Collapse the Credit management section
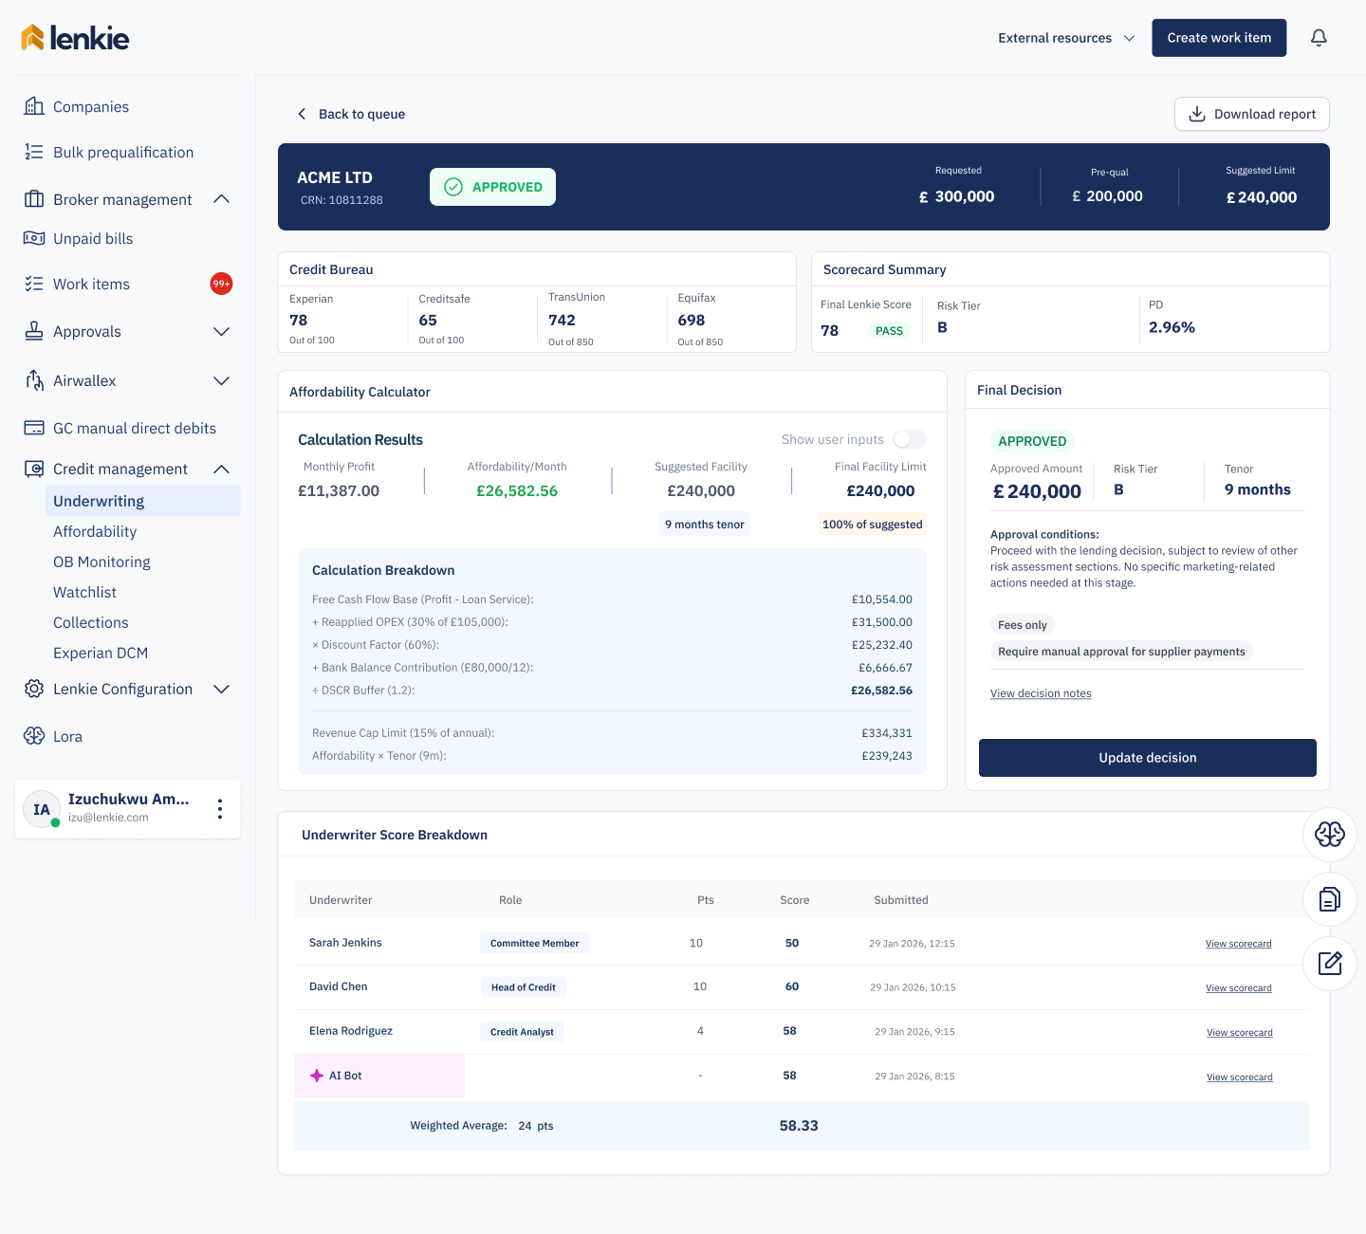1366x1234 pixels. coord(222,469)
